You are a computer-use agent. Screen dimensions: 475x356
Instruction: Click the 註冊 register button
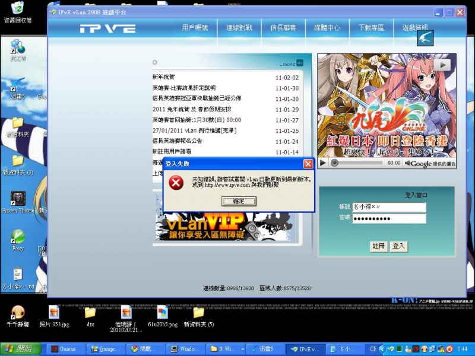378,246
